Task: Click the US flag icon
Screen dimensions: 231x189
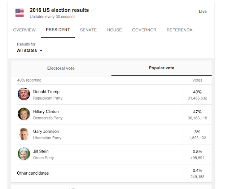Action: [19, 13]
